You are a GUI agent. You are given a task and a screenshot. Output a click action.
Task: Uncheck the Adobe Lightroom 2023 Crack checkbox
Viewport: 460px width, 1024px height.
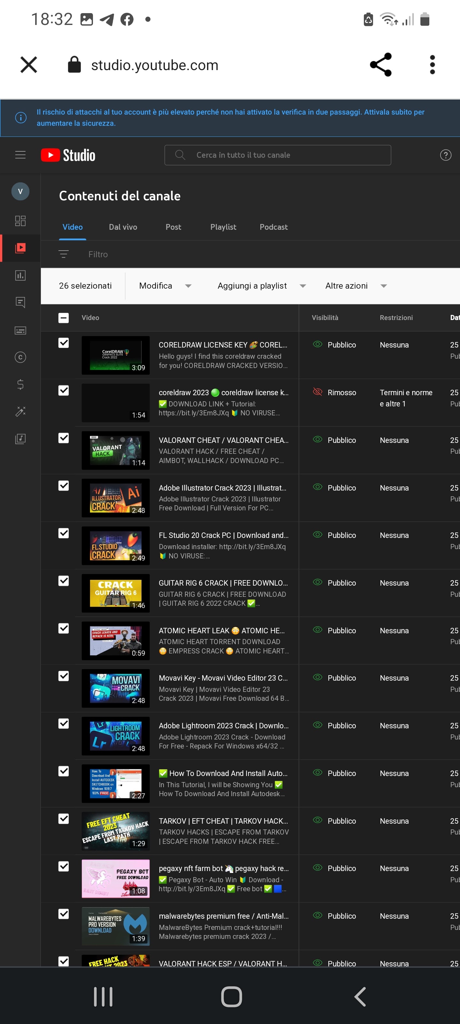coord(64,724)
